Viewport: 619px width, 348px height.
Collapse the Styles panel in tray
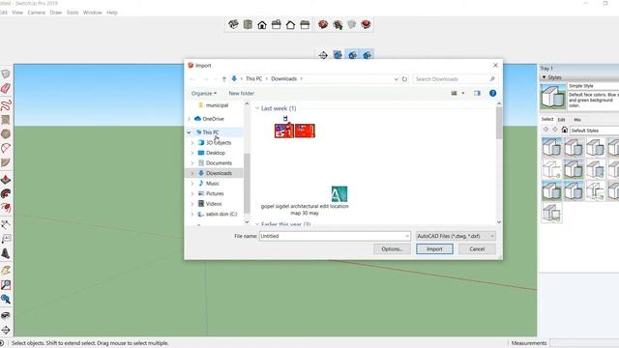(x=544, y=77)
